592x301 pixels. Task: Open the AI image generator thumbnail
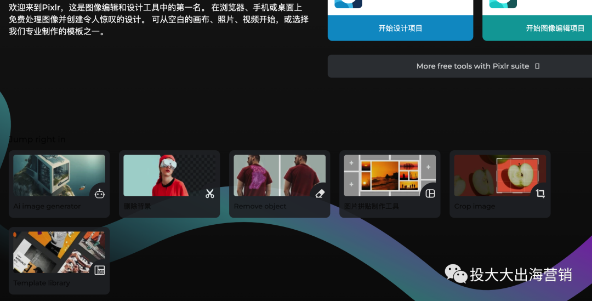(59, 175)
